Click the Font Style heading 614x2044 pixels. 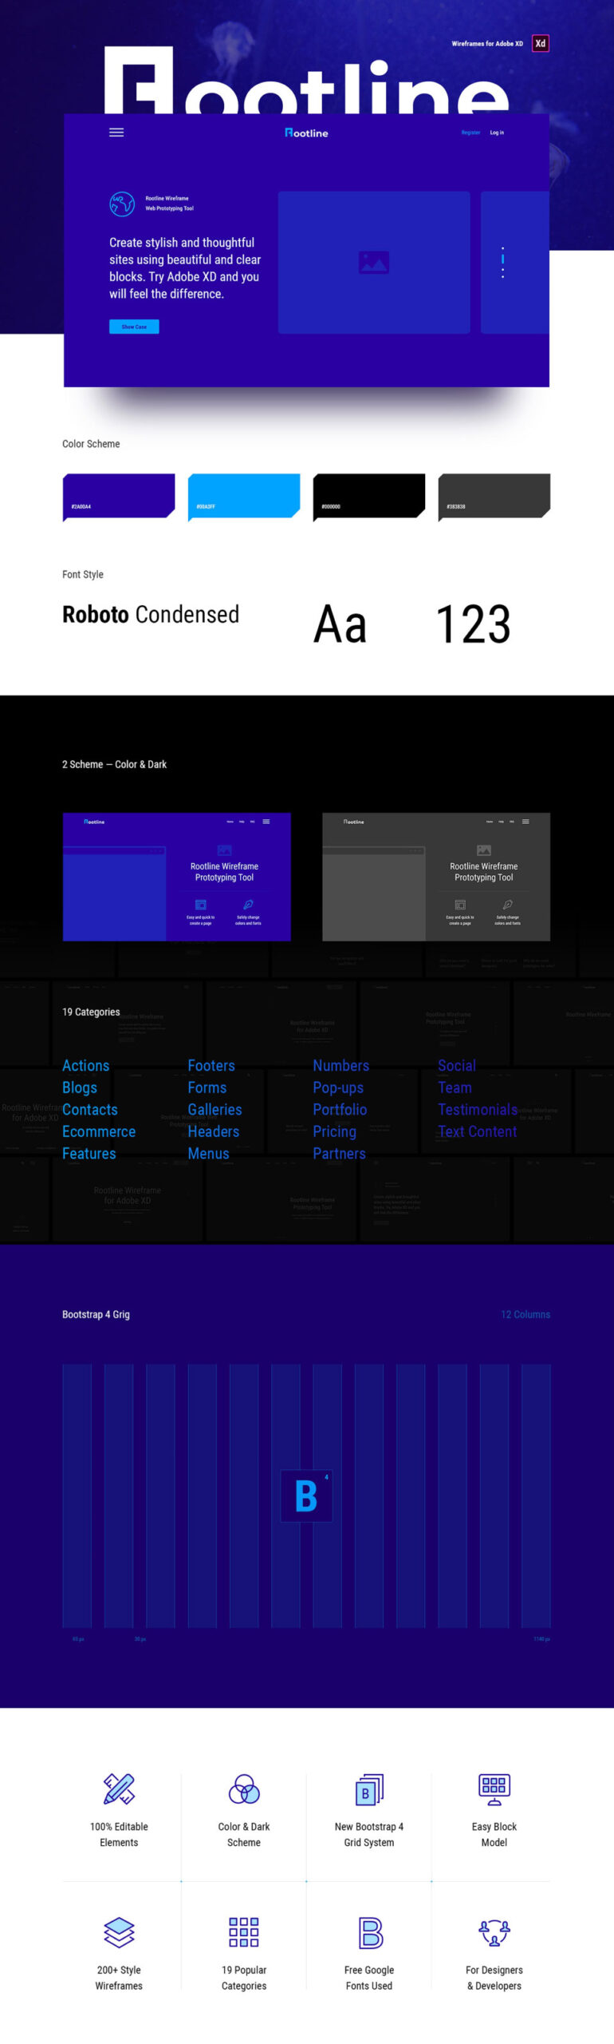point(83,574)
